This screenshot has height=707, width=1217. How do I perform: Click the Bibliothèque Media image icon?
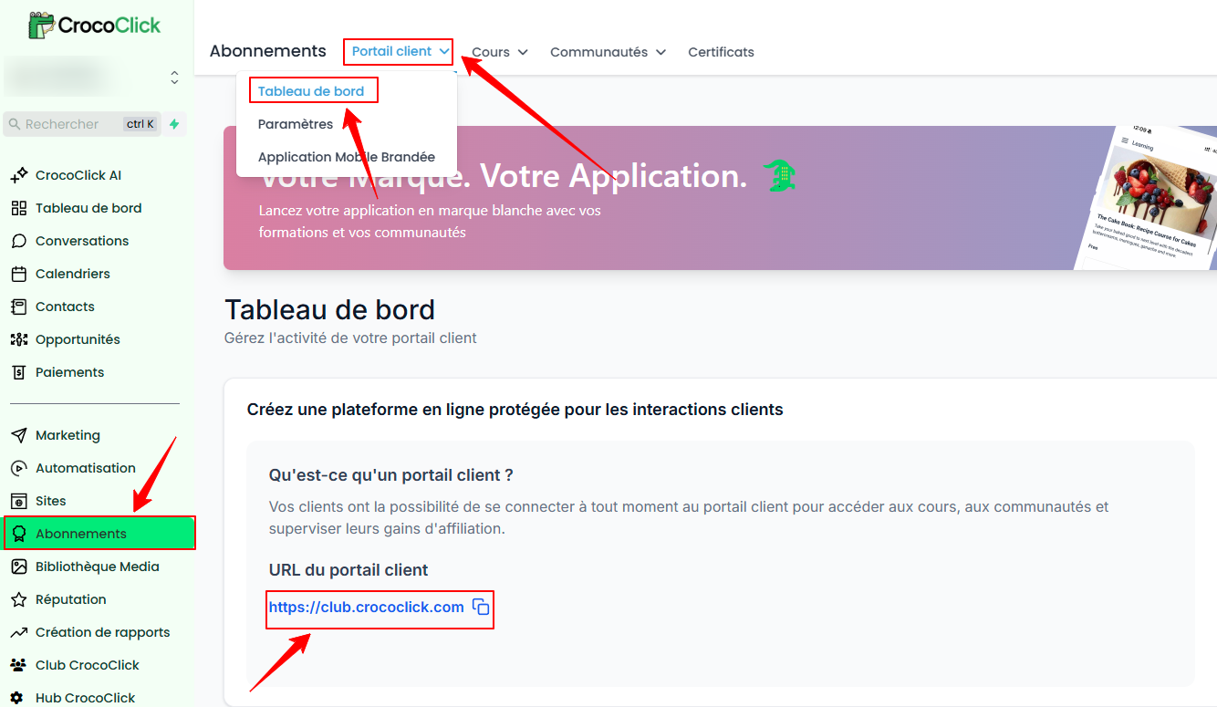point(18,567)
